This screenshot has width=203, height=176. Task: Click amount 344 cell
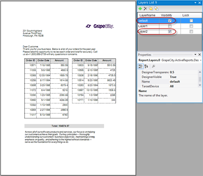point(107,100)
